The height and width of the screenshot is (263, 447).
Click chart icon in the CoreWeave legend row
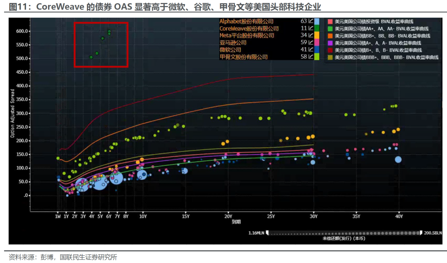(x=311, y=28)
